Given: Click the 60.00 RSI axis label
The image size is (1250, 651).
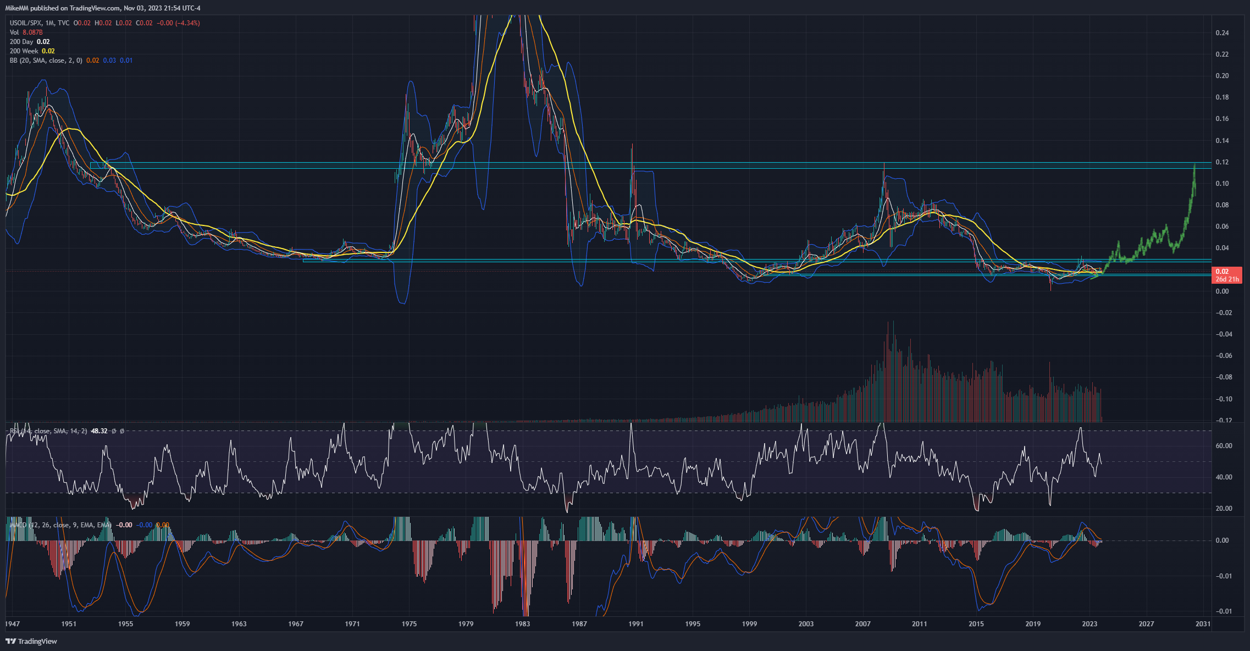Looking at the screenshot, I should coord(1224,446).
